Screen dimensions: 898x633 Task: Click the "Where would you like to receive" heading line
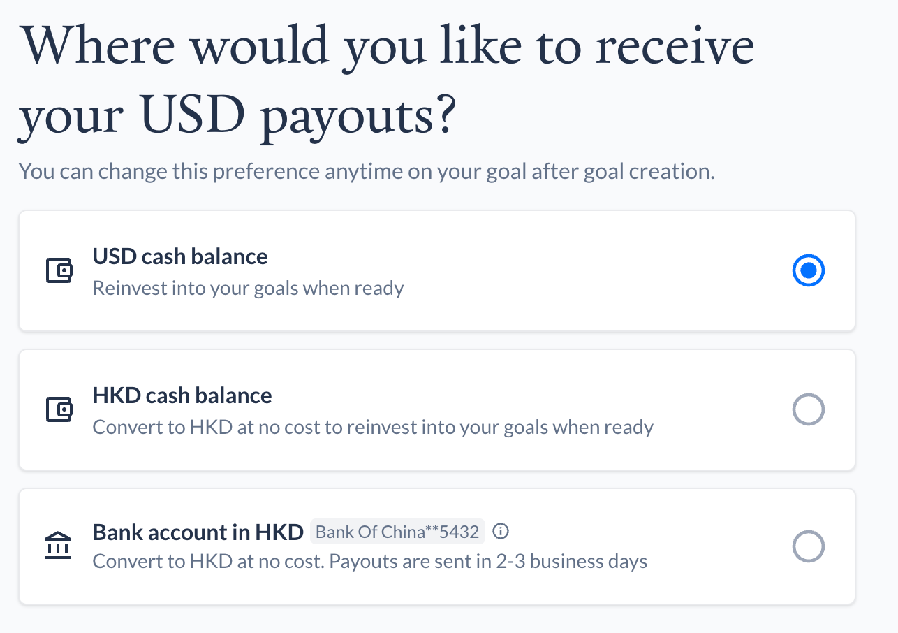[388, 47]
